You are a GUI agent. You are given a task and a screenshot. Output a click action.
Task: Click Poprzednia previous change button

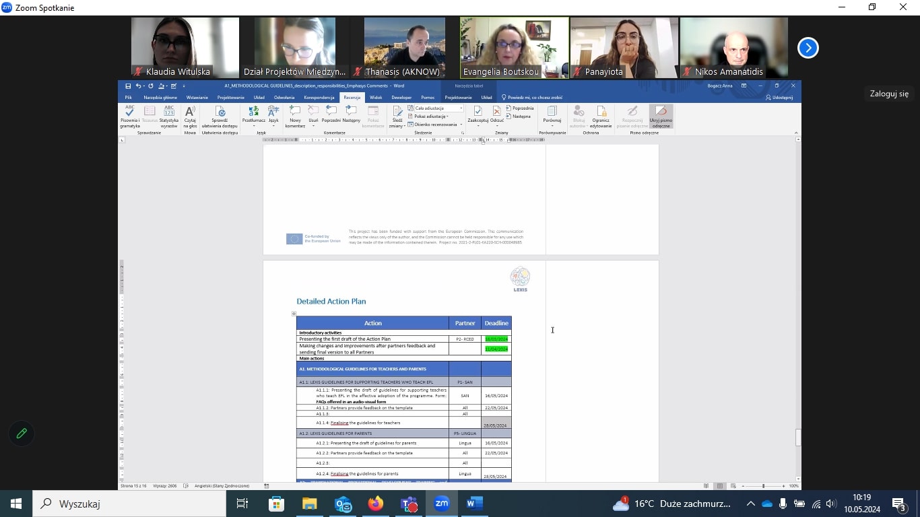[x=520, y=108]
